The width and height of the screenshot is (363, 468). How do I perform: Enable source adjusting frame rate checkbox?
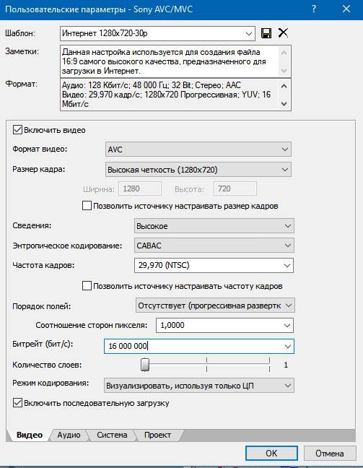[x=87, y=285]
